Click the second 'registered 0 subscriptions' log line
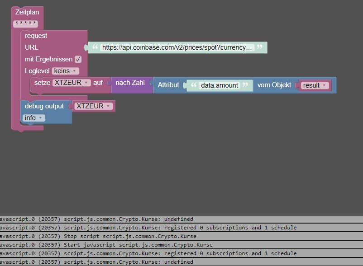The image size is (363, 266). tap(181, 253)
